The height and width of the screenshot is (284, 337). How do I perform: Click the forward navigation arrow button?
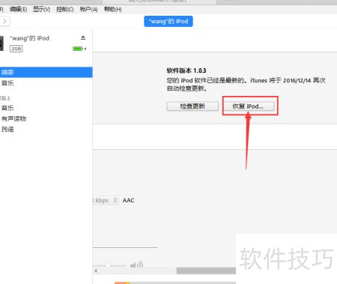coord(4,21)
